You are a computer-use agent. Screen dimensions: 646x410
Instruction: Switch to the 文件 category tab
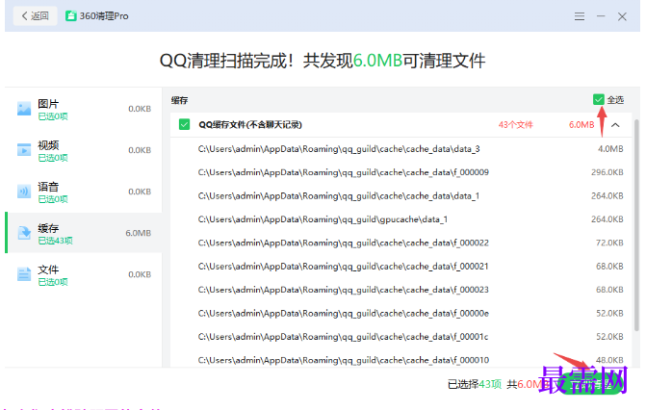click(84, 274)
